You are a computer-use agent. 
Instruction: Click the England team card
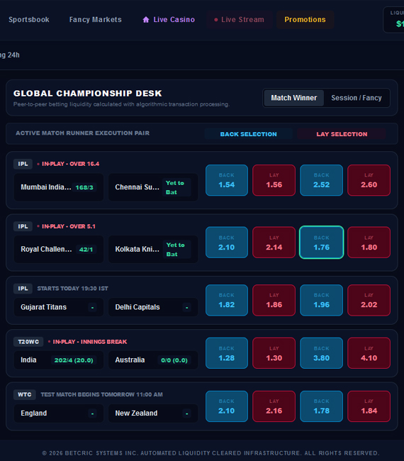[59, 413]
